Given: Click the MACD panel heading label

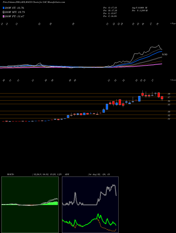Looking at the screenshot, I should pos(10,174).
